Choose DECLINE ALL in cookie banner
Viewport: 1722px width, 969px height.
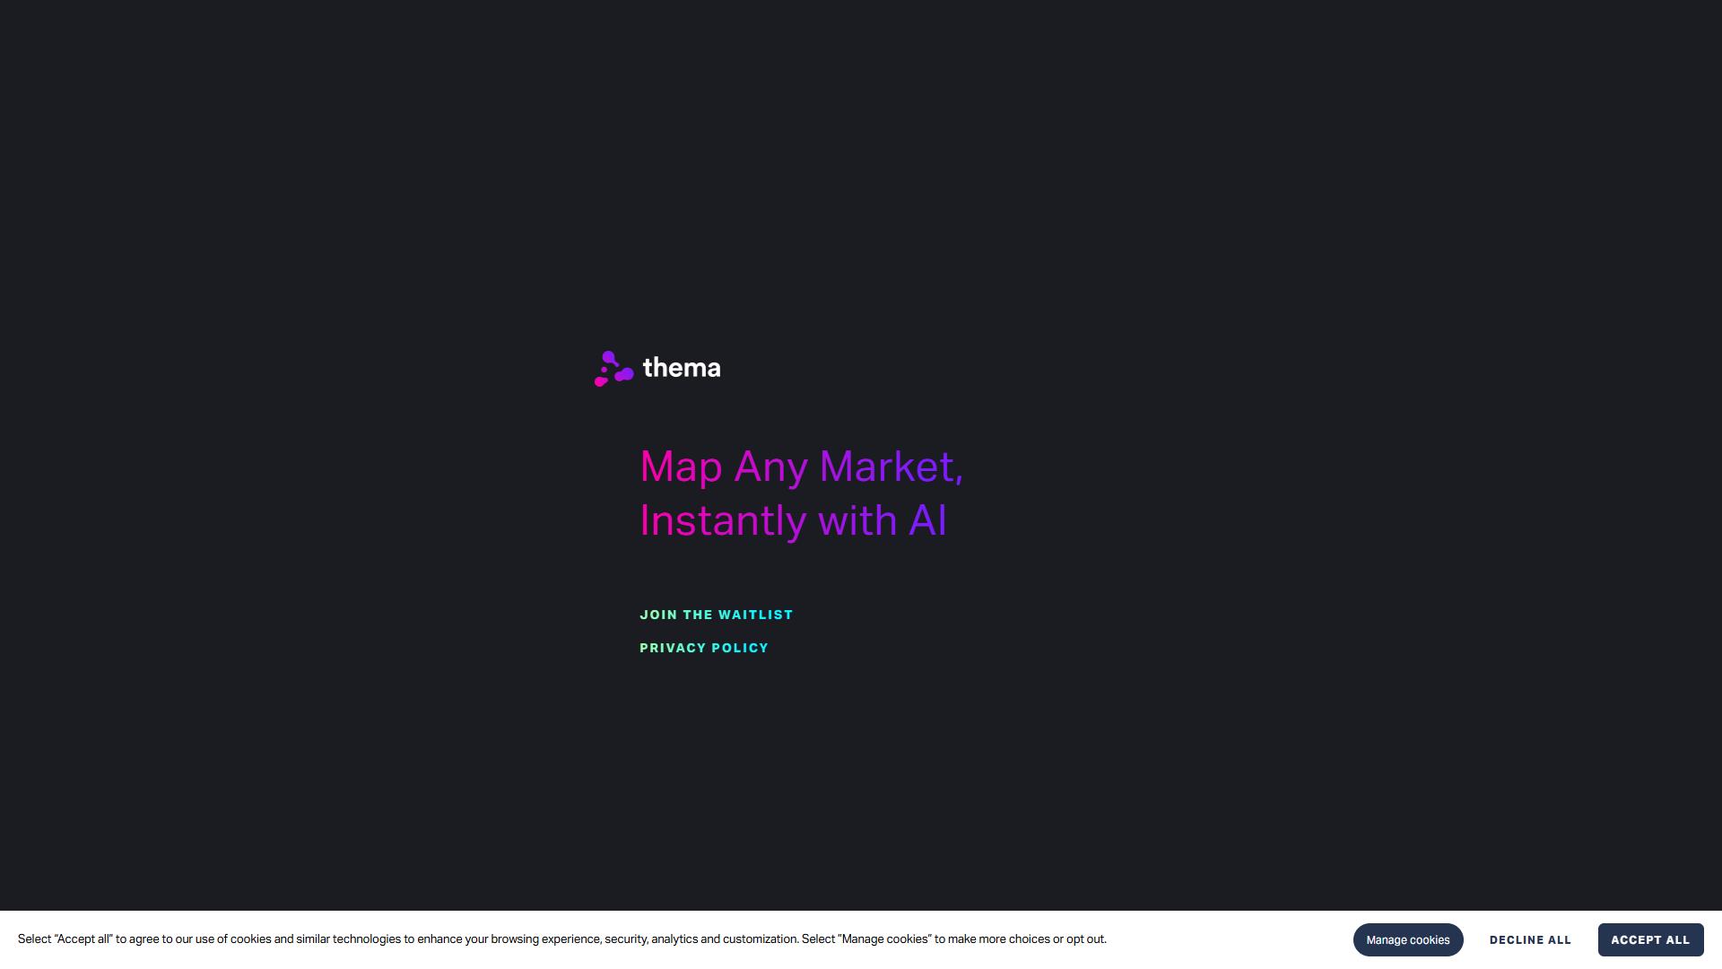[x=1530, y=939]
